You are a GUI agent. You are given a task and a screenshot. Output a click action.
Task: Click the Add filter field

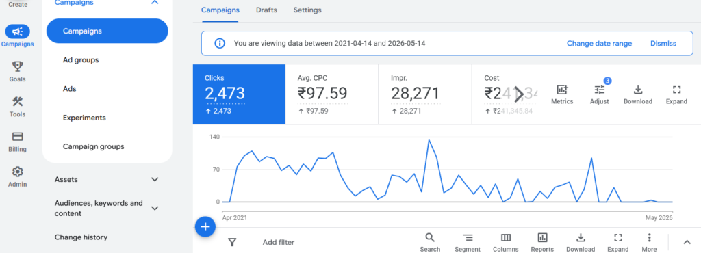click(279, 242)
